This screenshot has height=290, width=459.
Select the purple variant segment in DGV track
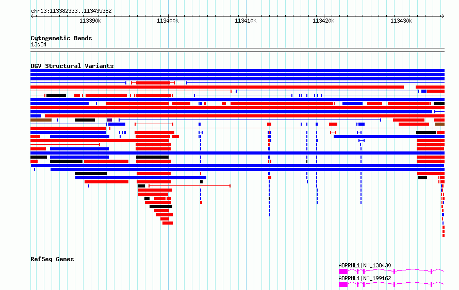click(x=109, y=120)
